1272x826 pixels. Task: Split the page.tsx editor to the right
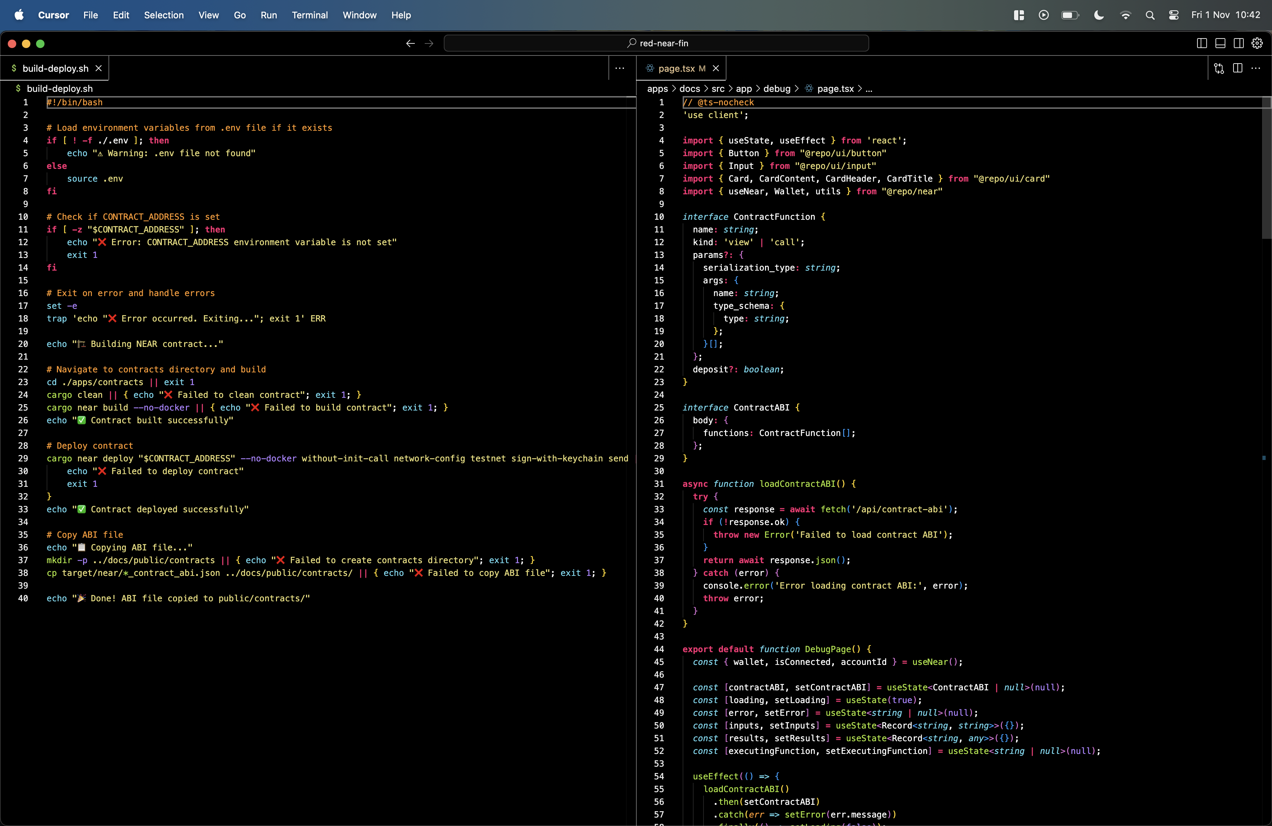click(x=1237, y=68)
